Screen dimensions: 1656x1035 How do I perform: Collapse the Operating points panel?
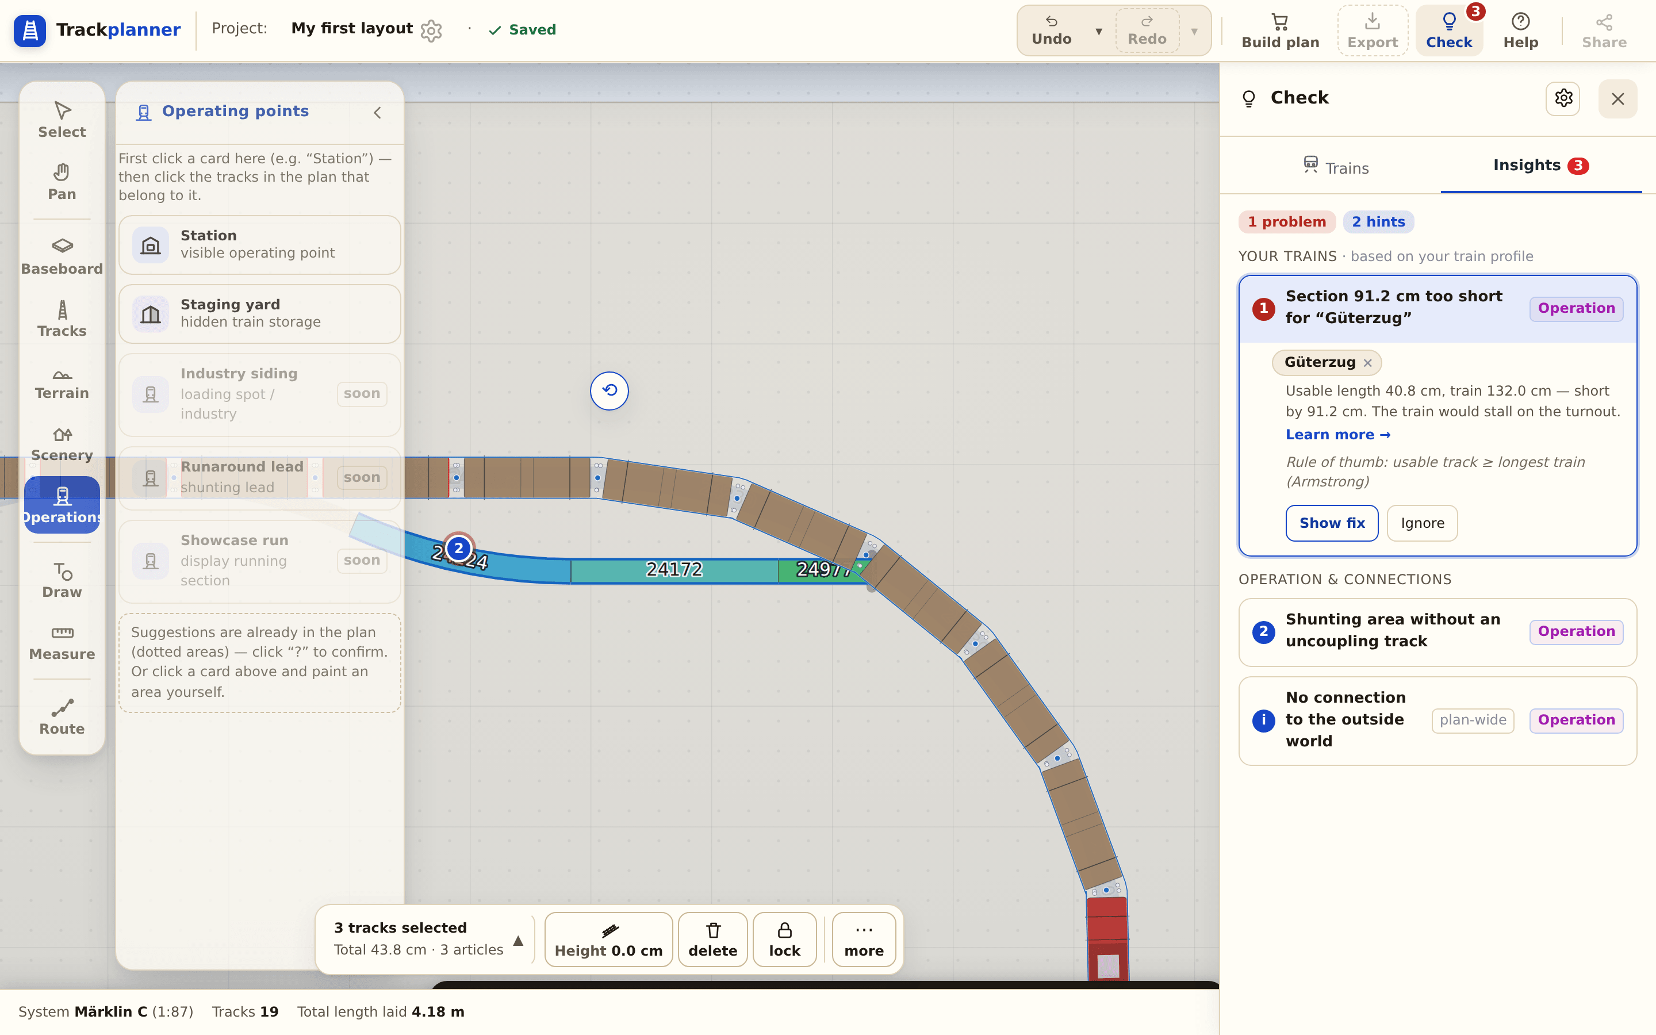tap(377, 112)
